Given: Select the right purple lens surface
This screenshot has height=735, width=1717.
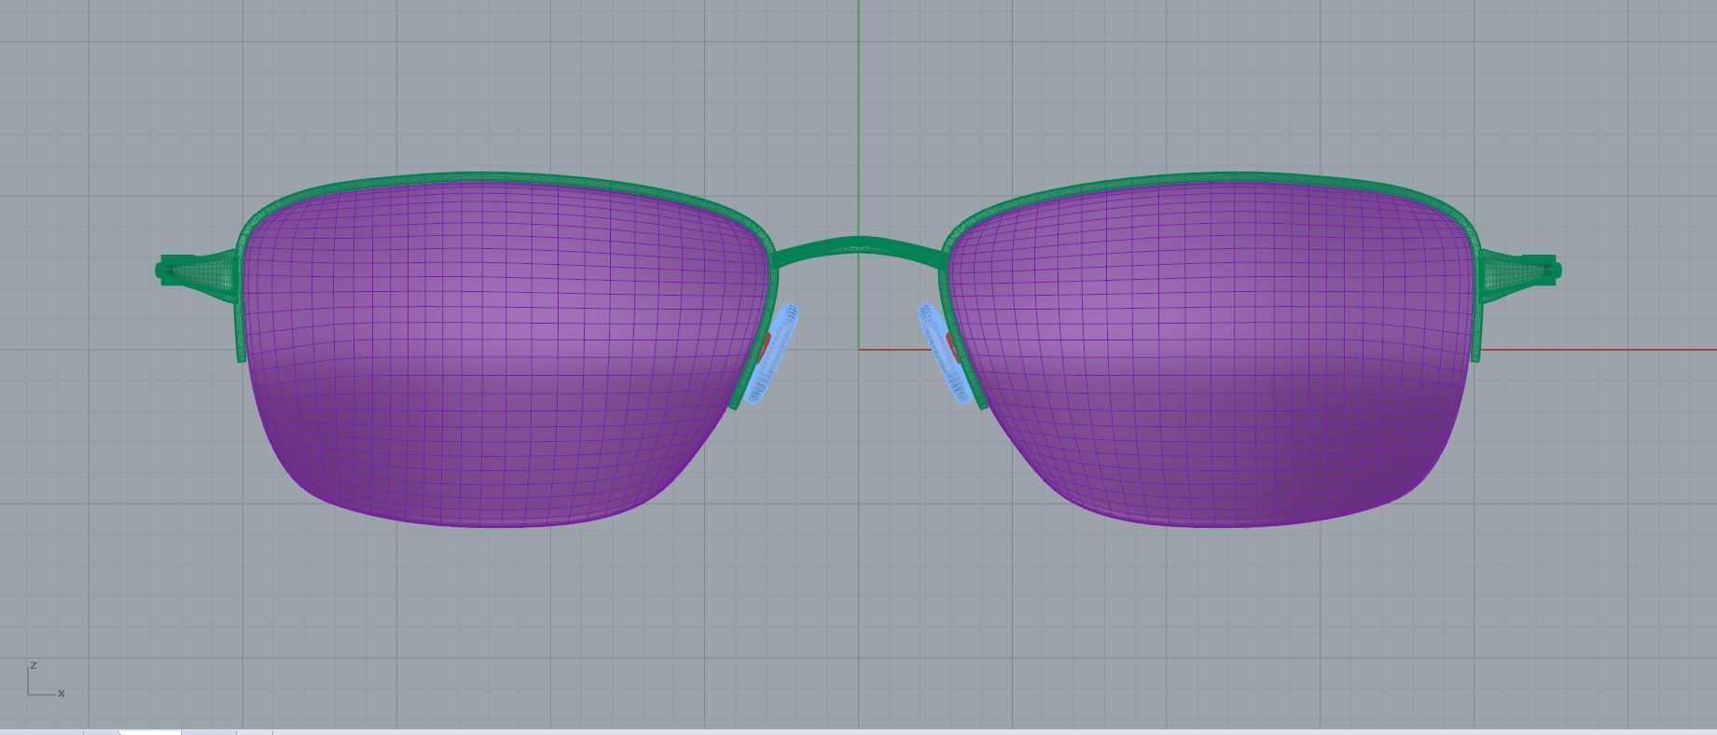Looking at the screenshot, I should click(x=1210, y=354).
